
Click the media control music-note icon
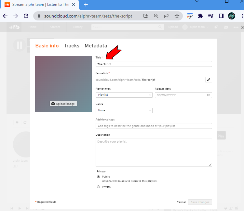(211, 16)
